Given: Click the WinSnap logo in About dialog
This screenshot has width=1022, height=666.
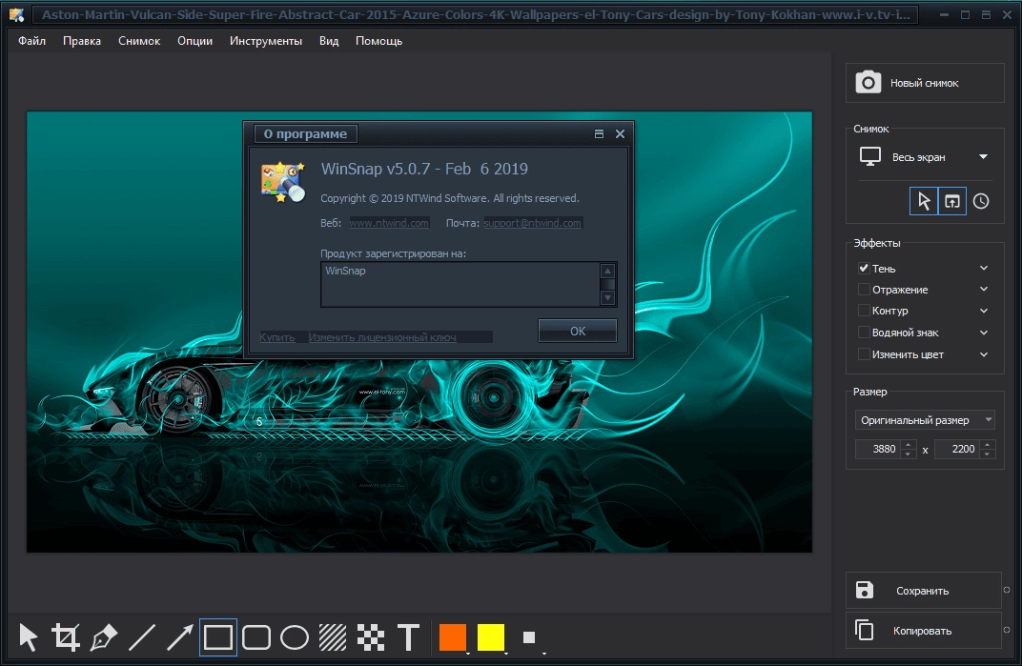Looking at the screenshot, I should tap(283, 182).
